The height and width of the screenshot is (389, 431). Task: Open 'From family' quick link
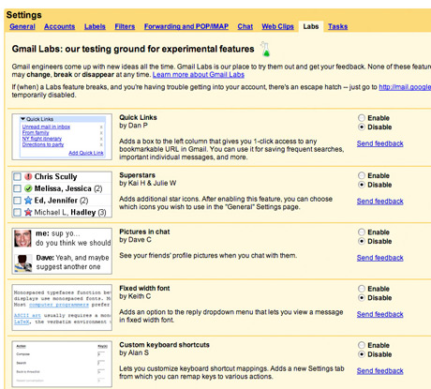tap(36, 133)
